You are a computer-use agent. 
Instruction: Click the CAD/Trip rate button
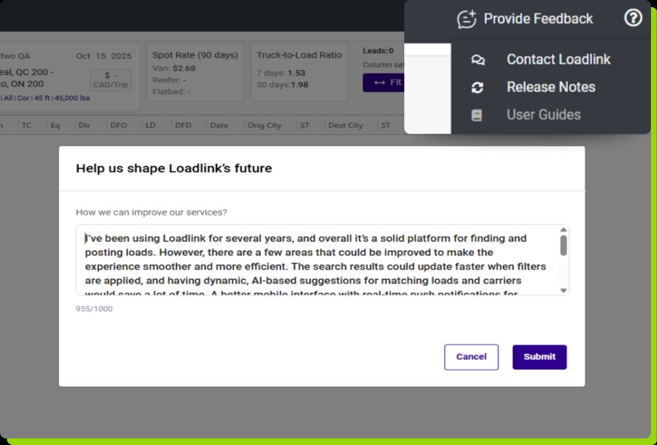(x=110, y=80)
